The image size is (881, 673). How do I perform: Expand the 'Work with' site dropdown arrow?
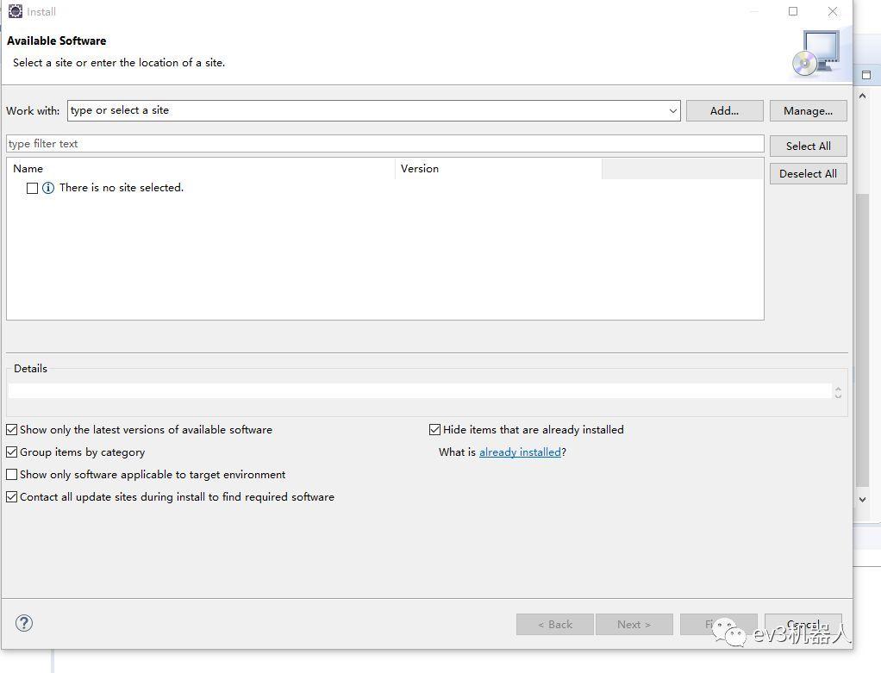click(x=672, y=110)
